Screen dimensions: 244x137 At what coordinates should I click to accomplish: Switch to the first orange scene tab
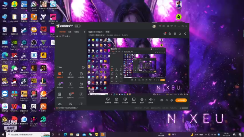(63, 32)
